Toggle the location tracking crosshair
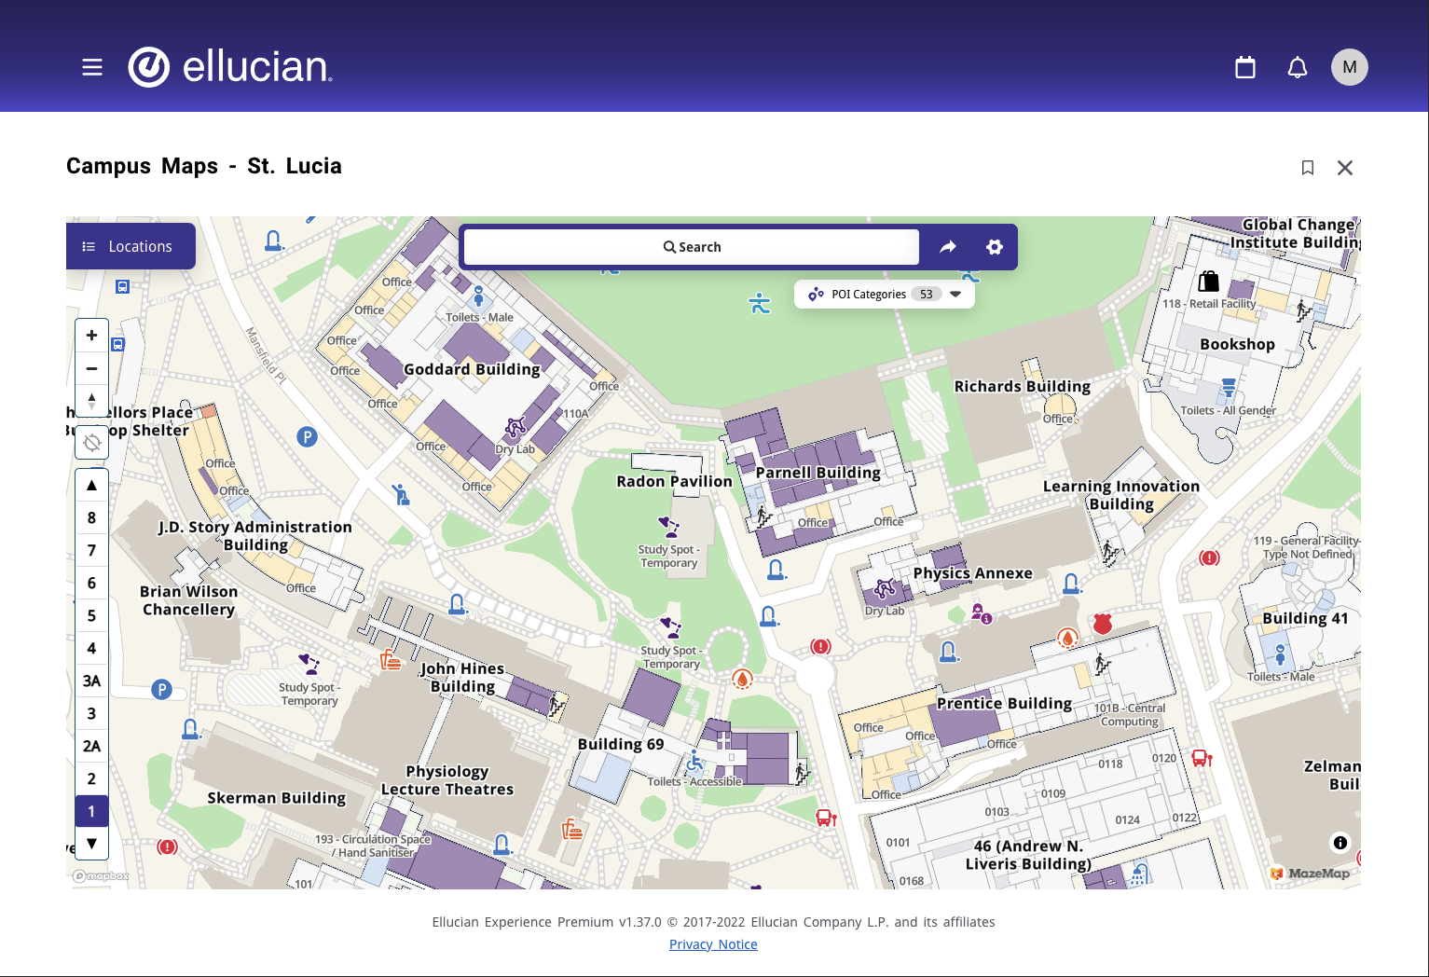This screenshot has width=1429, height=977. tap(91, 442)
